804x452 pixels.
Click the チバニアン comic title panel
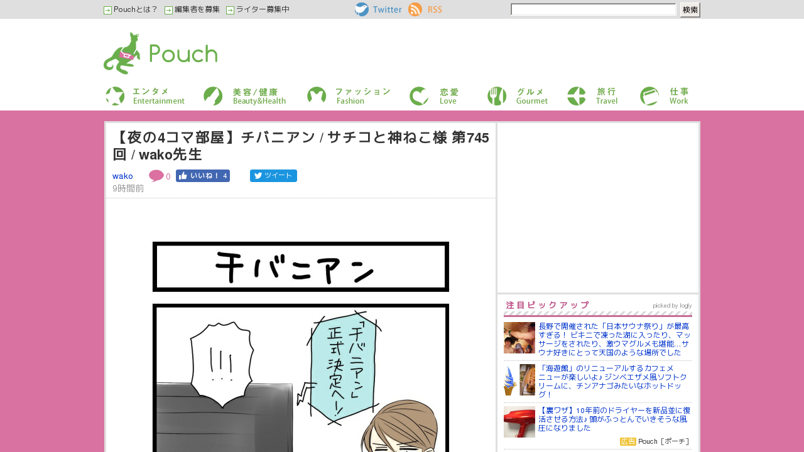[301, 267]
